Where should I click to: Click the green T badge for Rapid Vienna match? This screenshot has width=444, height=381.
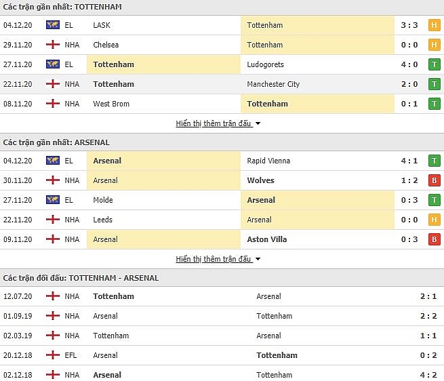click(x=434, y=161)
